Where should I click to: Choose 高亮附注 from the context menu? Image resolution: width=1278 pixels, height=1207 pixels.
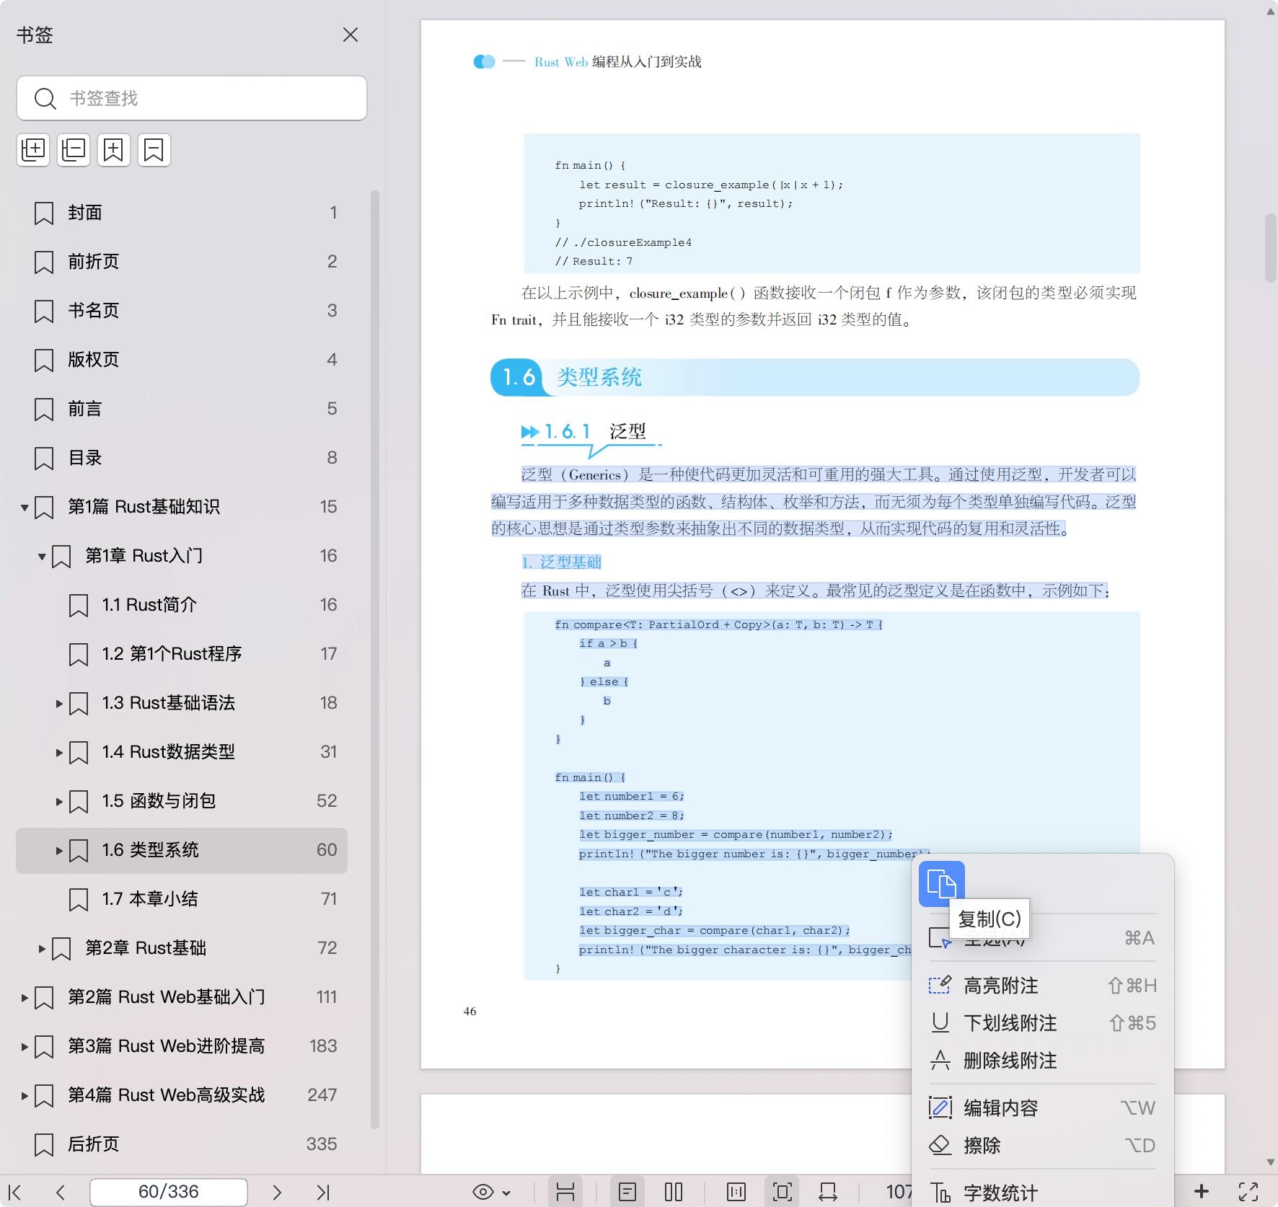[1000, 986]
